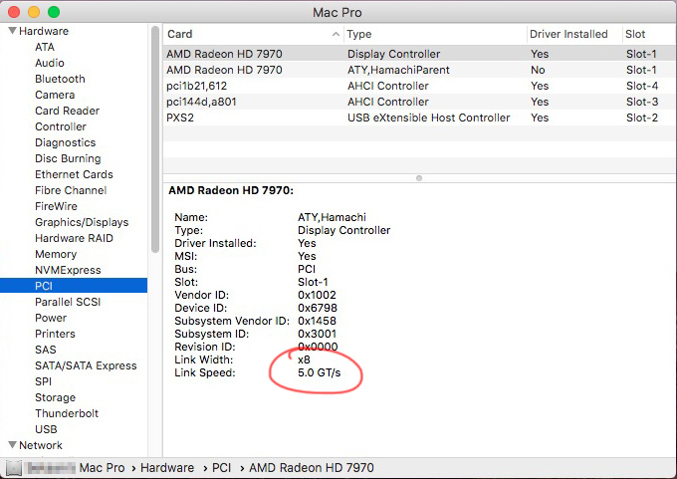Open Hardware RAID section
Screen dimensions: 677x479
74,238
